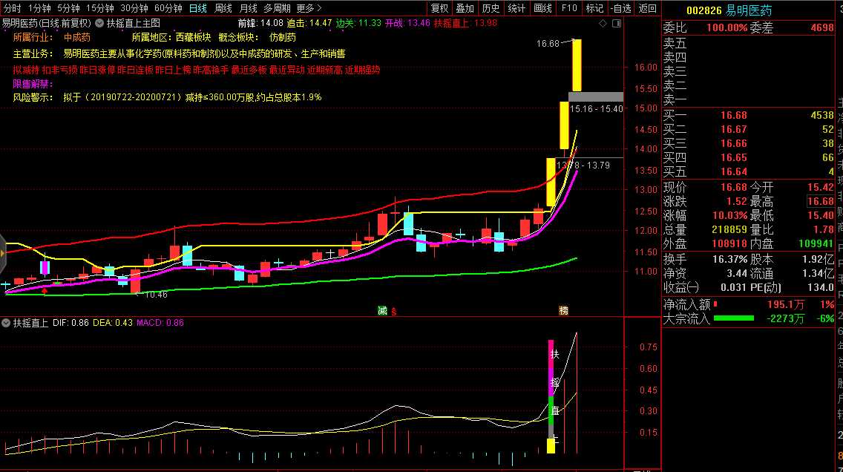Toggle 复权 price adjustment

pyautogui.click(x=439, y=8)
